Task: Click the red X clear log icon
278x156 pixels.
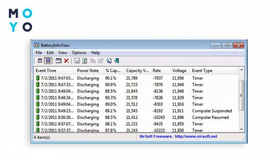Action: pyautogui.click(x=66, y=61)
